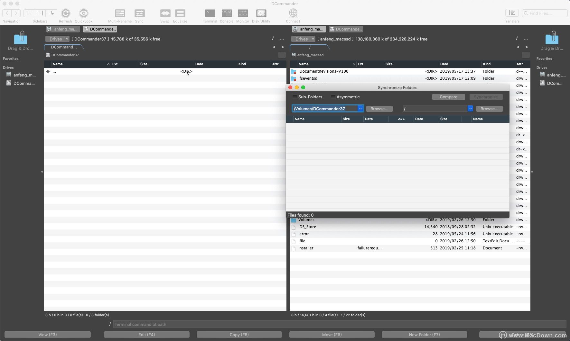
Task: Open the Multi-Rename tool
Action: click(x=120, y=13)
